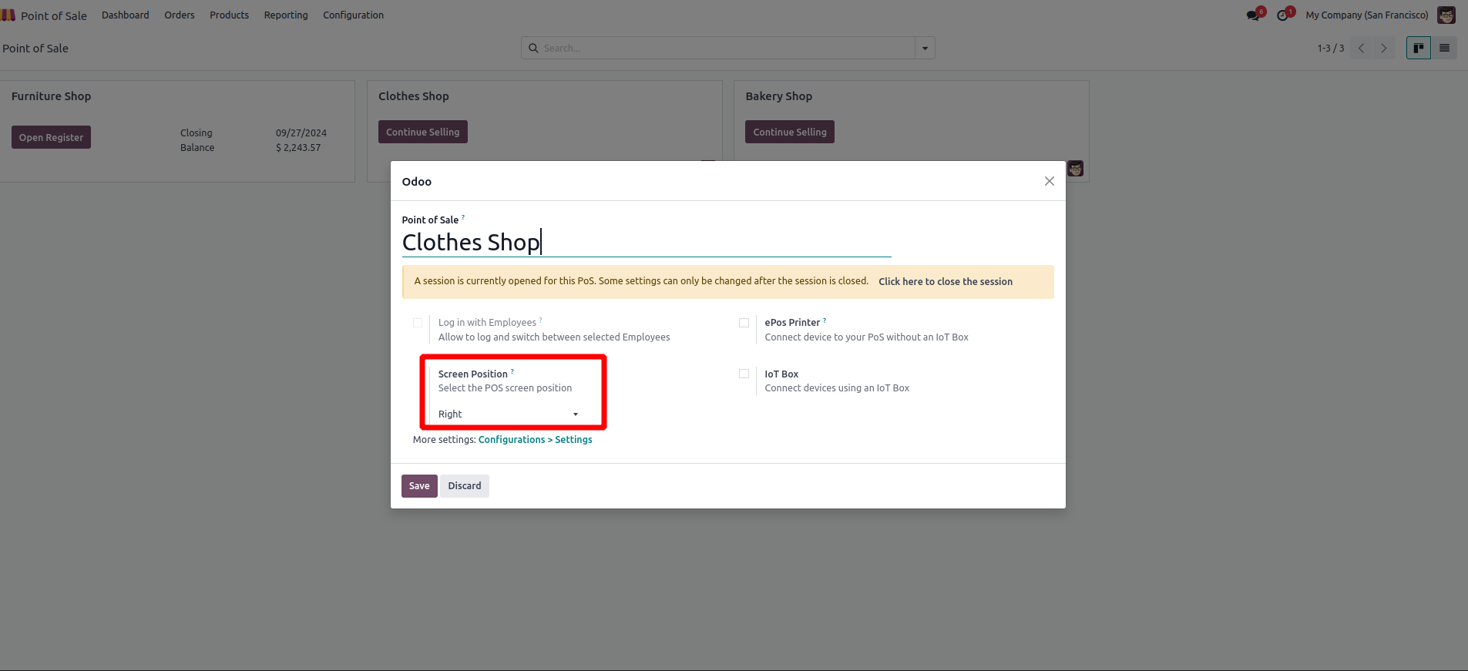Expand the search options dropdown arrow

[x=925, y=49]
